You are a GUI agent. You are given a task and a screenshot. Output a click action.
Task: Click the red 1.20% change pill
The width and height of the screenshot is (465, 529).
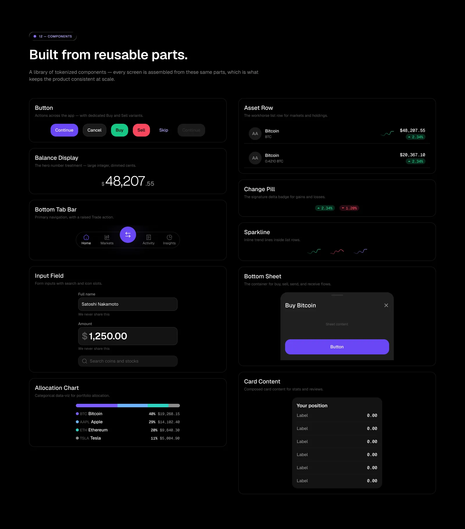coord(349,208)
